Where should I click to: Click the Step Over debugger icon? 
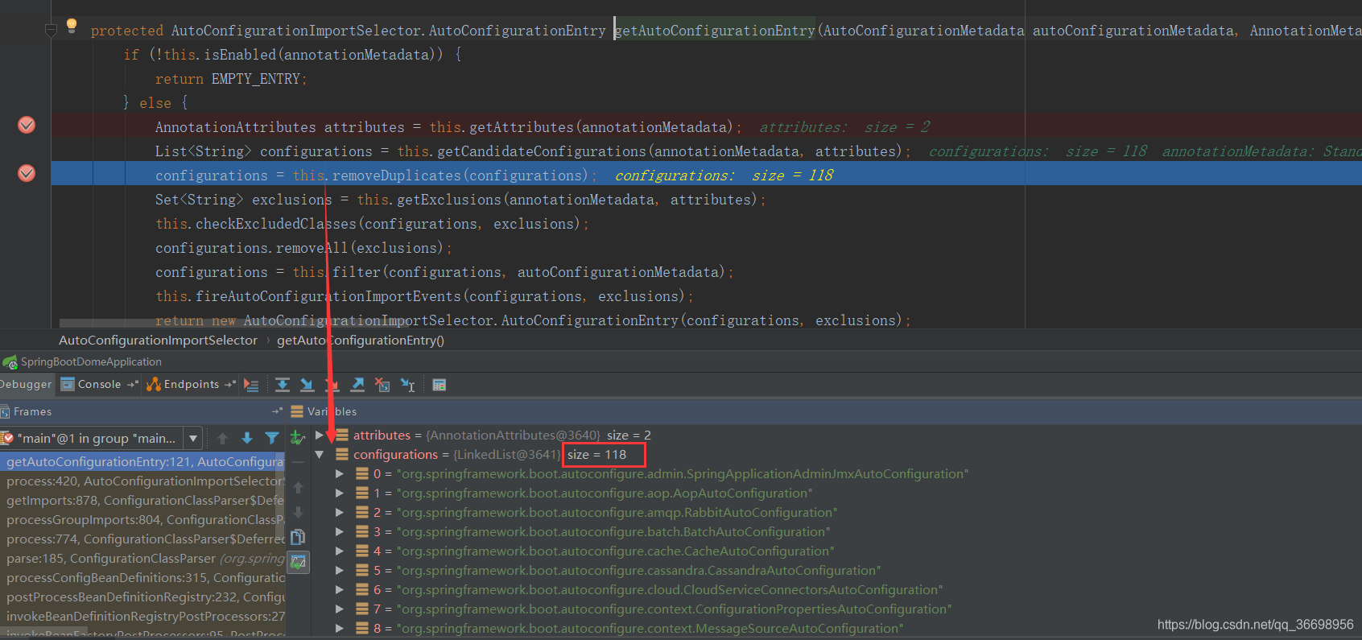(x=283, y=385)
